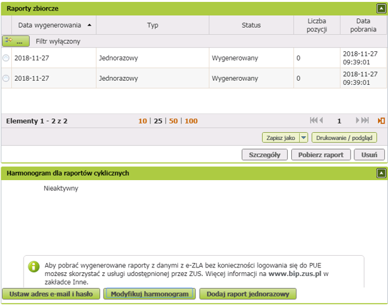
Task: Open the filter settings icon button
Action: pyautogui.click(x=16, y=41)
